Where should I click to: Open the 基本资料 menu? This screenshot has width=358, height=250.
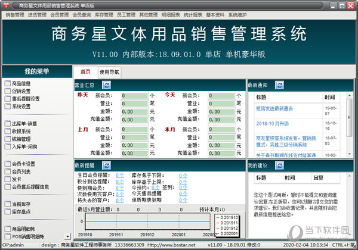click(x=215, y=15)
